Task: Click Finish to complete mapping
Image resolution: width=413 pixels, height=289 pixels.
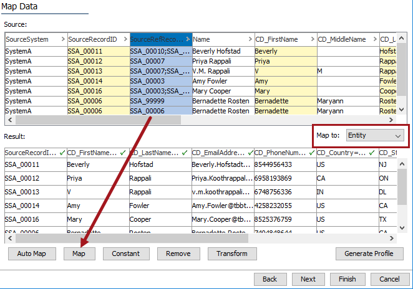Action: [x=347, y=279]
